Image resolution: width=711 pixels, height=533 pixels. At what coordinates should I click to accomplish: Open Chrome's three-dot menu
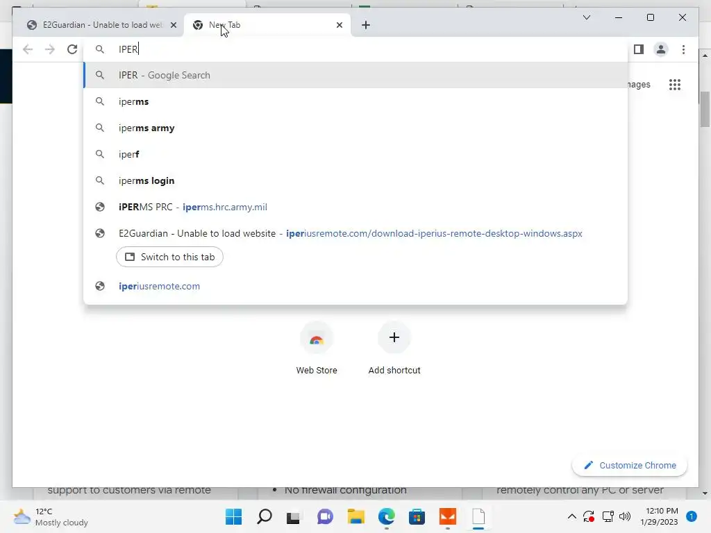(683, 49)
